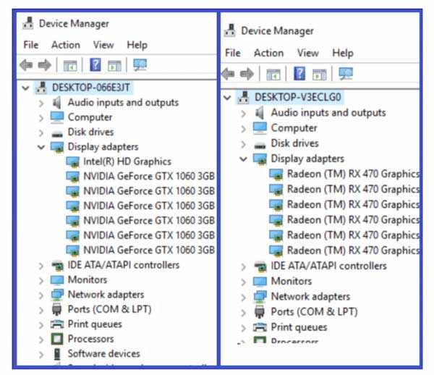Click Network adapters icon in right window
Viewport: 434px width, 375px height.
(260, 297)
